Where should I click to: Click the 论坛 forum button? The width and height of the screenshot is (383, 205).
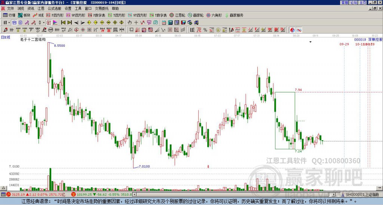click(354, 3)
